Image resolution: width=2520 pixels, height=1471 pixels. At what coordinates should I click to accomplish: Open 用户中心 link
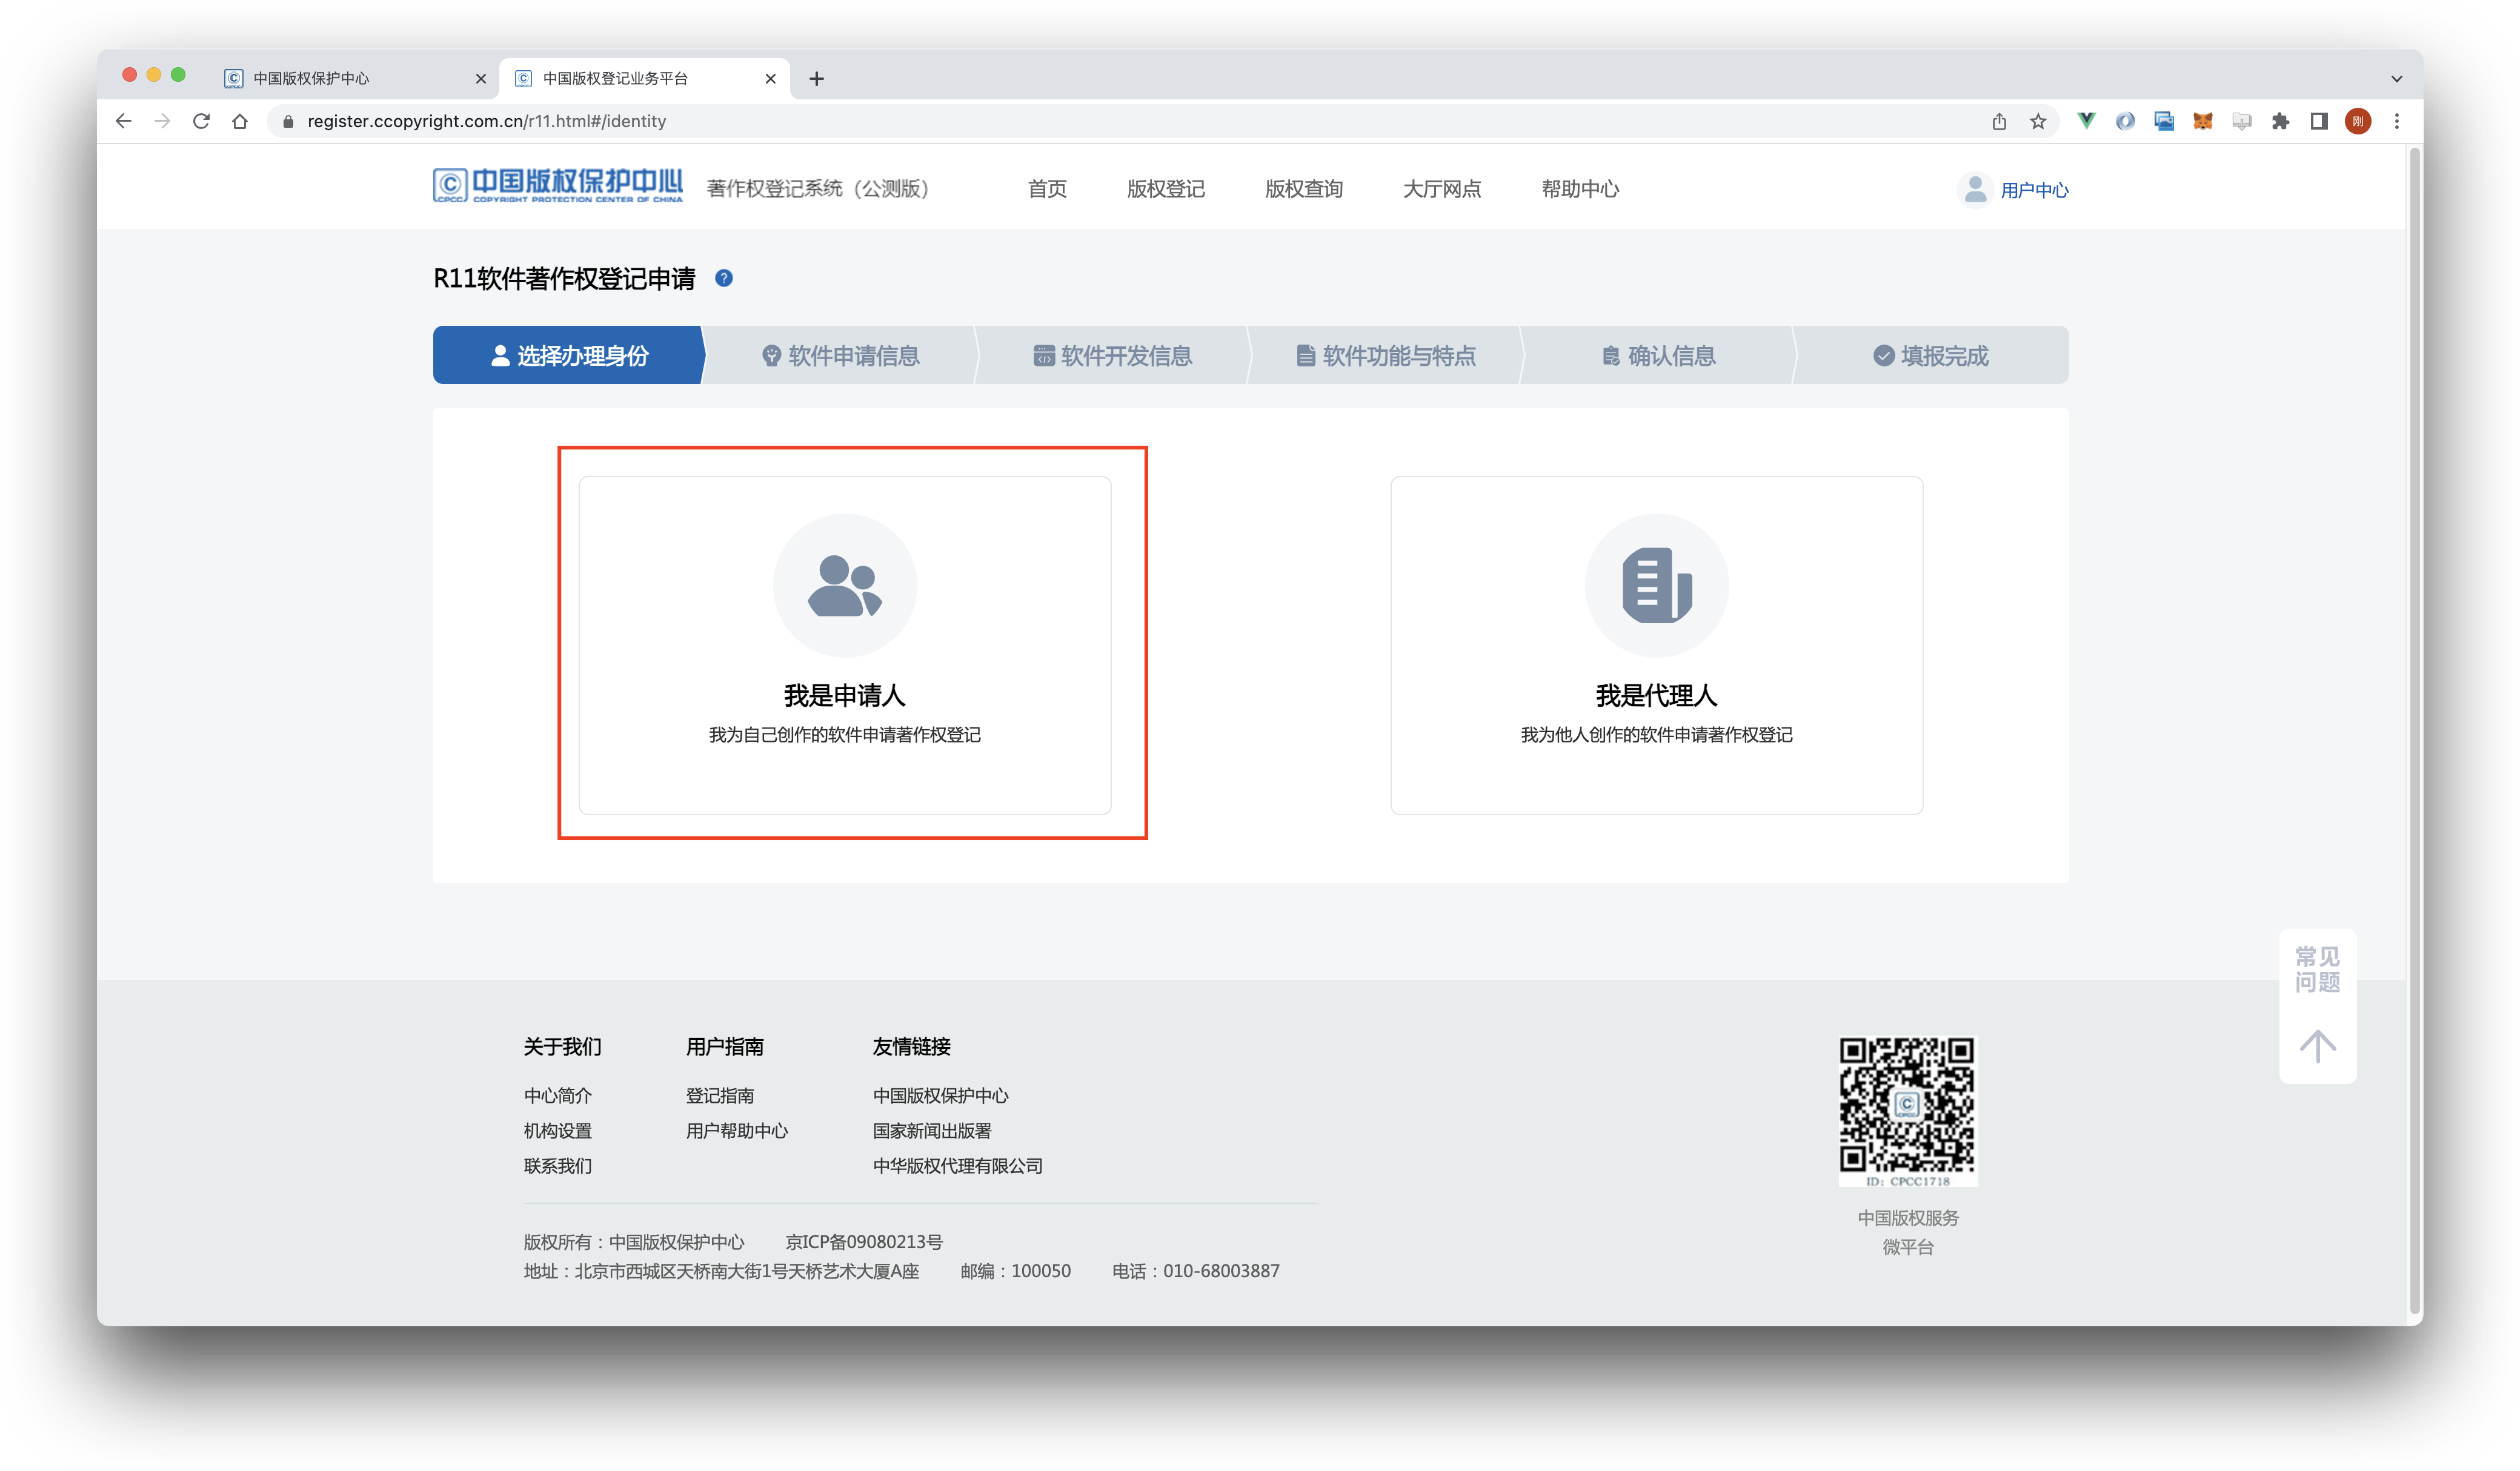(2035, 190)
